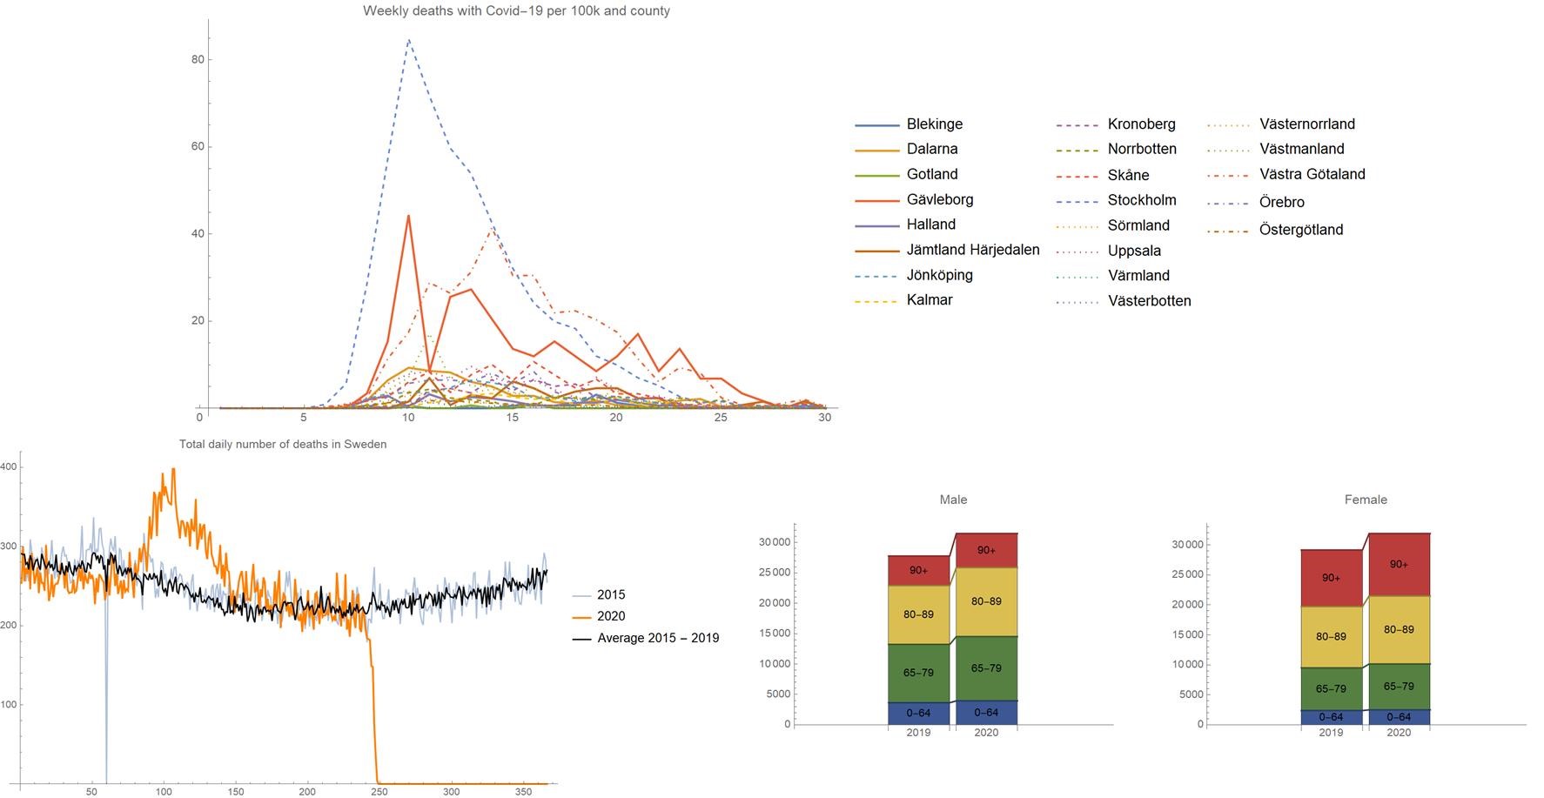Click the Blekinge legend label
The height and width of the screenshot is (798, 1544).
(934, 124)
